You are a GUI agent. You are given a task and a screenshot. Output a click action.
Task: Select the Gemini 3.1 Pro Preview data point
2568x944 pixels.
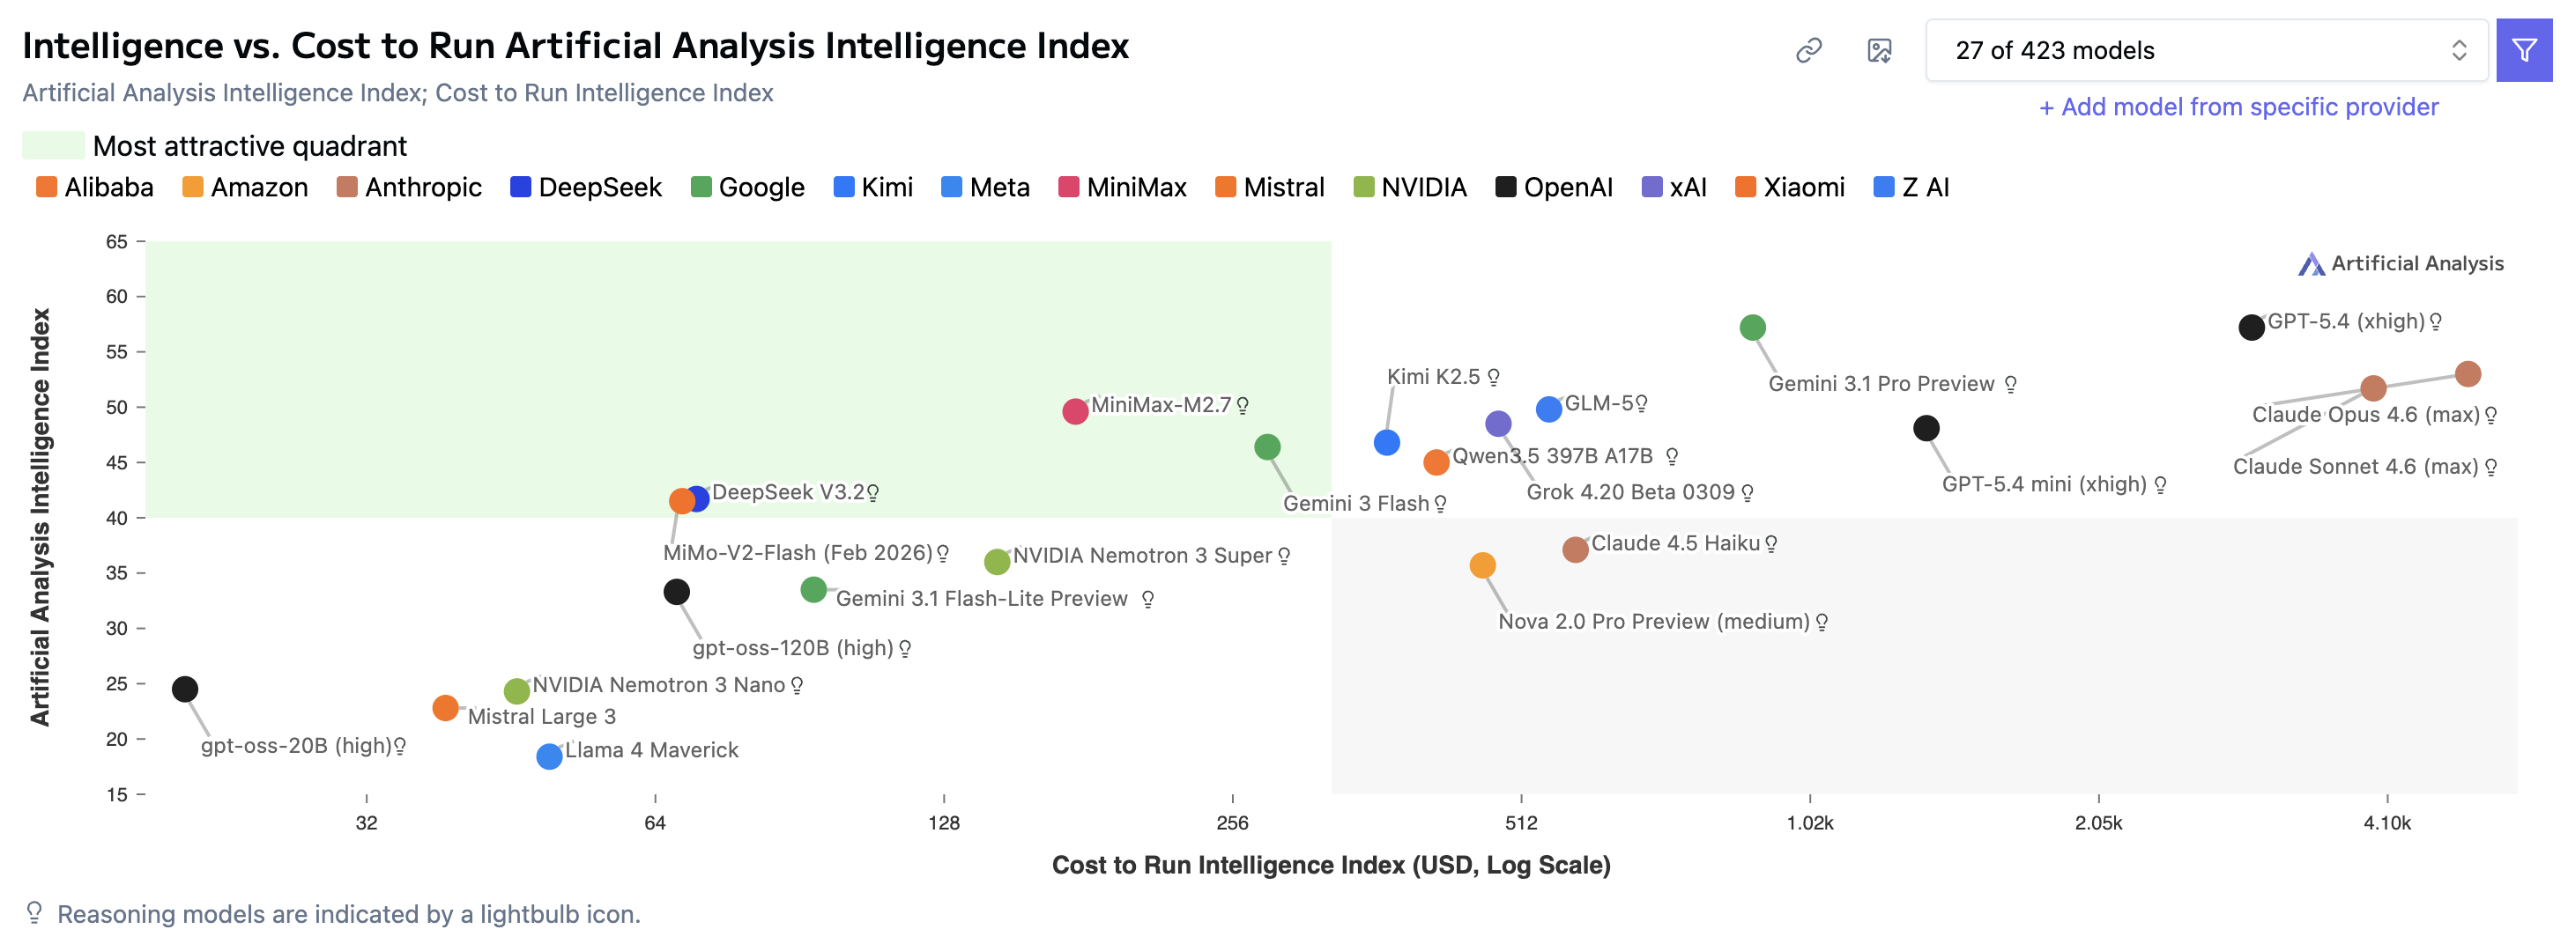(x=1752, y=326)
